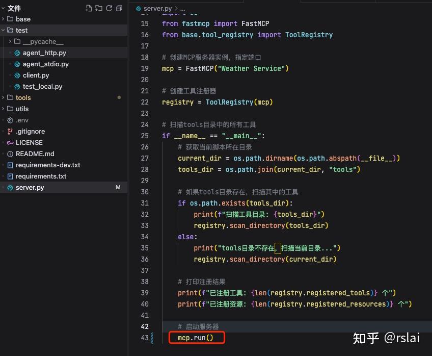Image resolution: width=432 pixels, height=356 pixels.
Task: Expand the utils folder chevron
Action: pos(3,109)
